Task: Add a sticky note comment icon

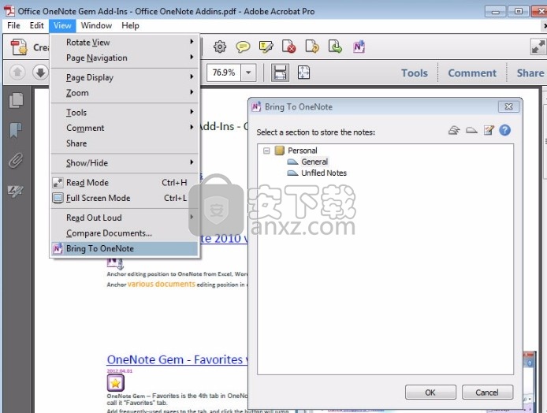Action: click(243, 47)
